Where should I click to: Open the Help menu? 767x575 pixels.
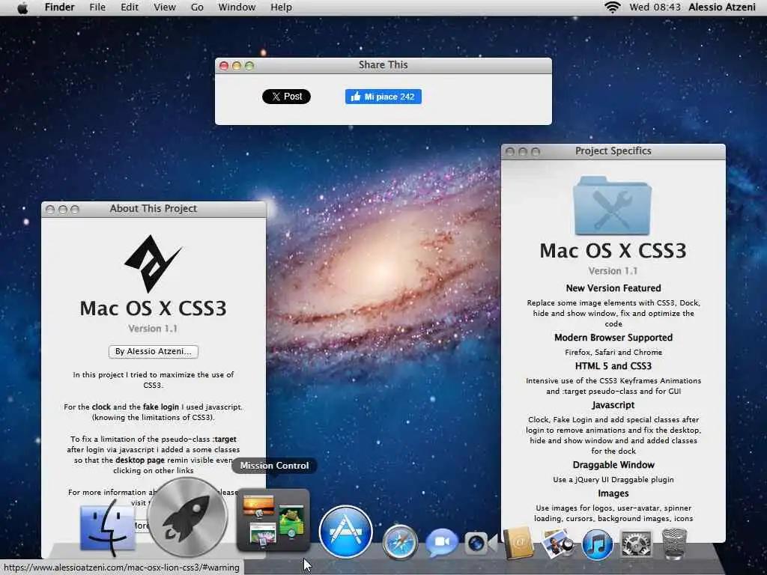281,7
